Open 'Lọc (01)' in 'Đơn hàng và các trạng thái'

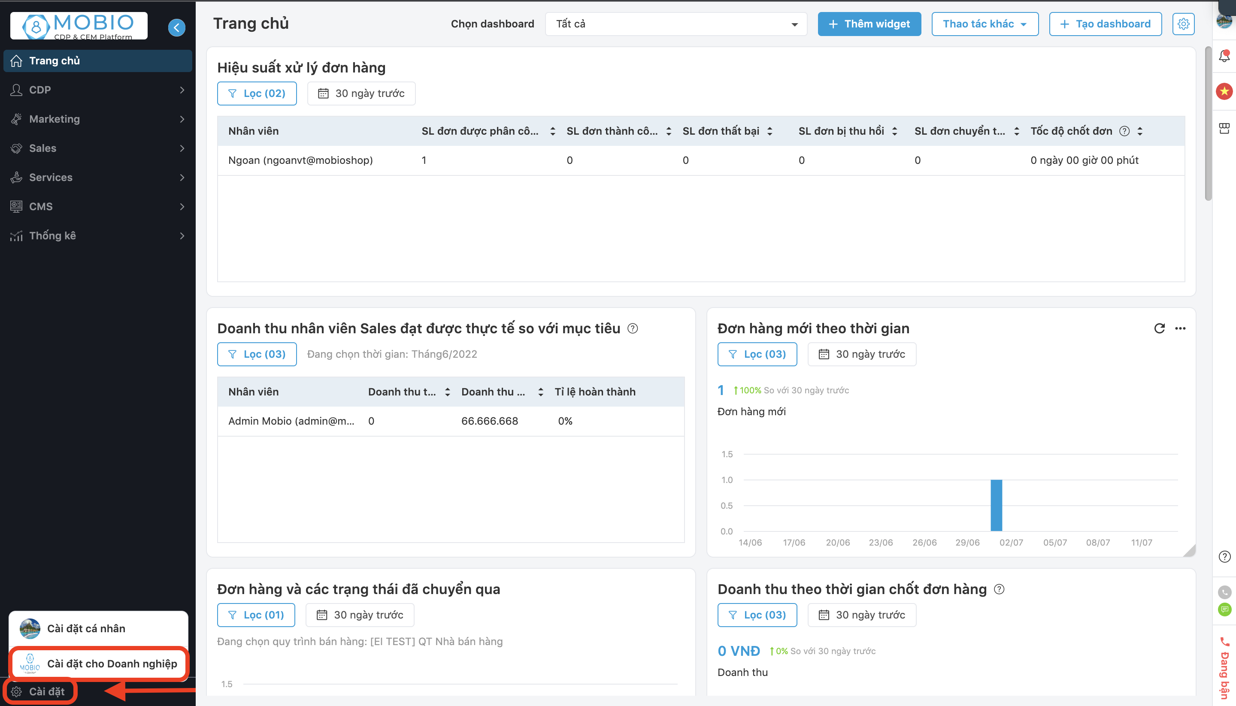(256, 615)
